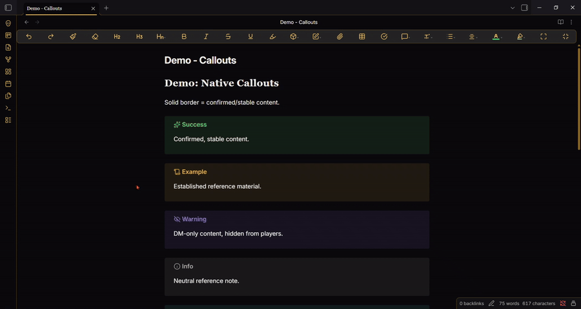Apply Heading 2 formatting
581x309 pixels.
click(x=117, y=36)
